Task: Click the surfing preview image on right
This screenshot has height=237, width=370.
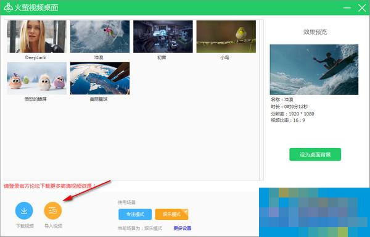Action: pyautogui.click(x=314, y=70)
